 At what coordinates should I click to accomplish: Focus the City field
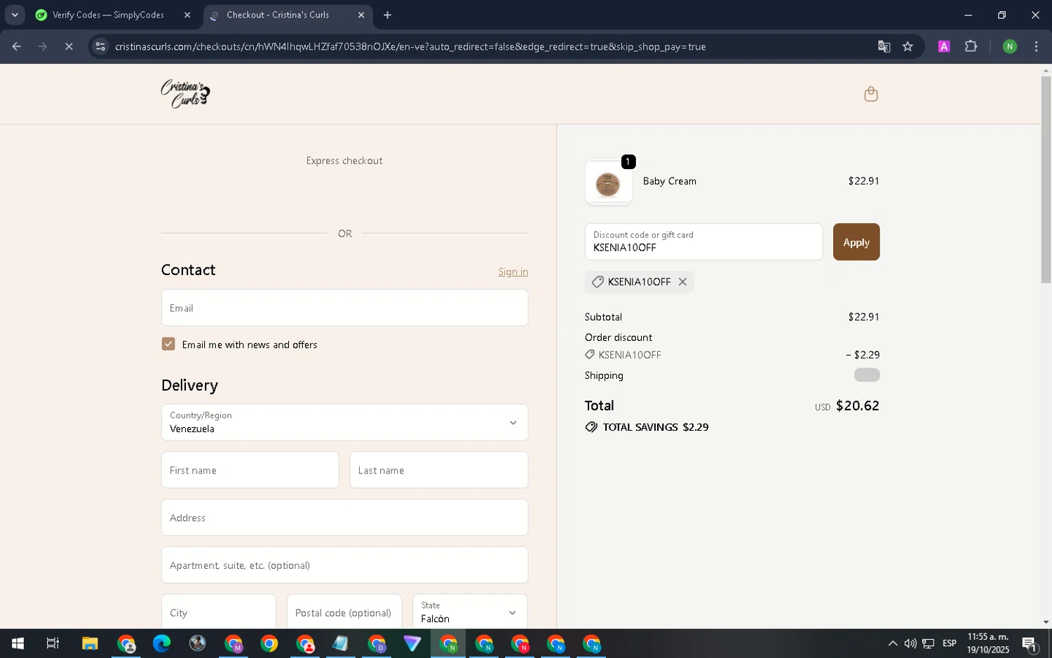click(x=219, y=612)
